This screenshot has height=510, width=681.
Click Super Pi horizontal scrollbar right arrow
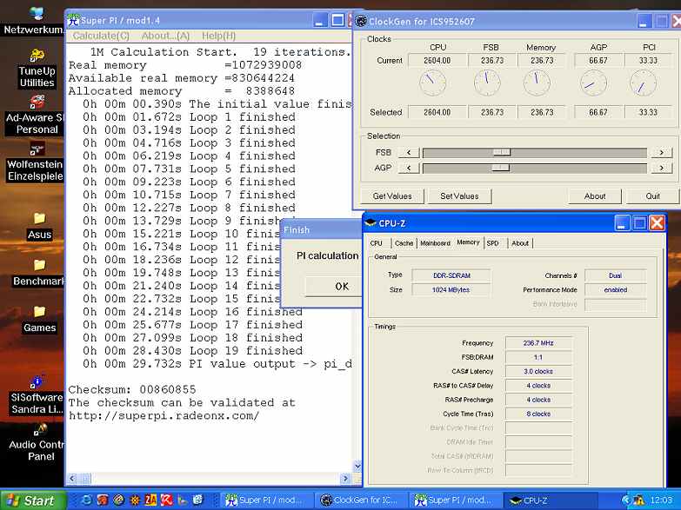point(345,479)
